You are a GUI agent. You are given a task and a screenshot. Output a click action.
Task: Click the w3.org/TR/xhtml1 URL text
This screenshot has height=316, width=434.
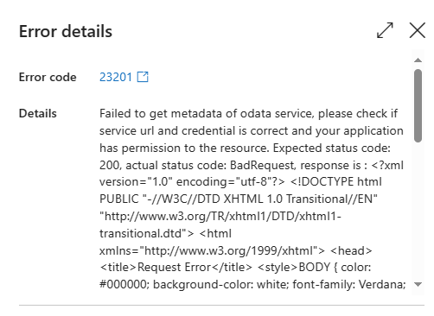[x=220, y=217]
